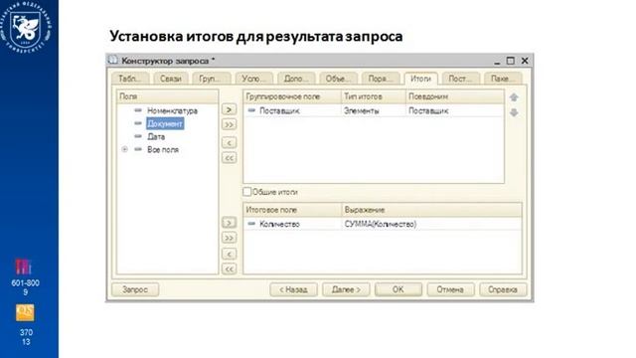Image resolution: width=636 pixels, height=358 pixels.
Task: Remove all grouping fields with << button
Action: click(x=229, y=158)
